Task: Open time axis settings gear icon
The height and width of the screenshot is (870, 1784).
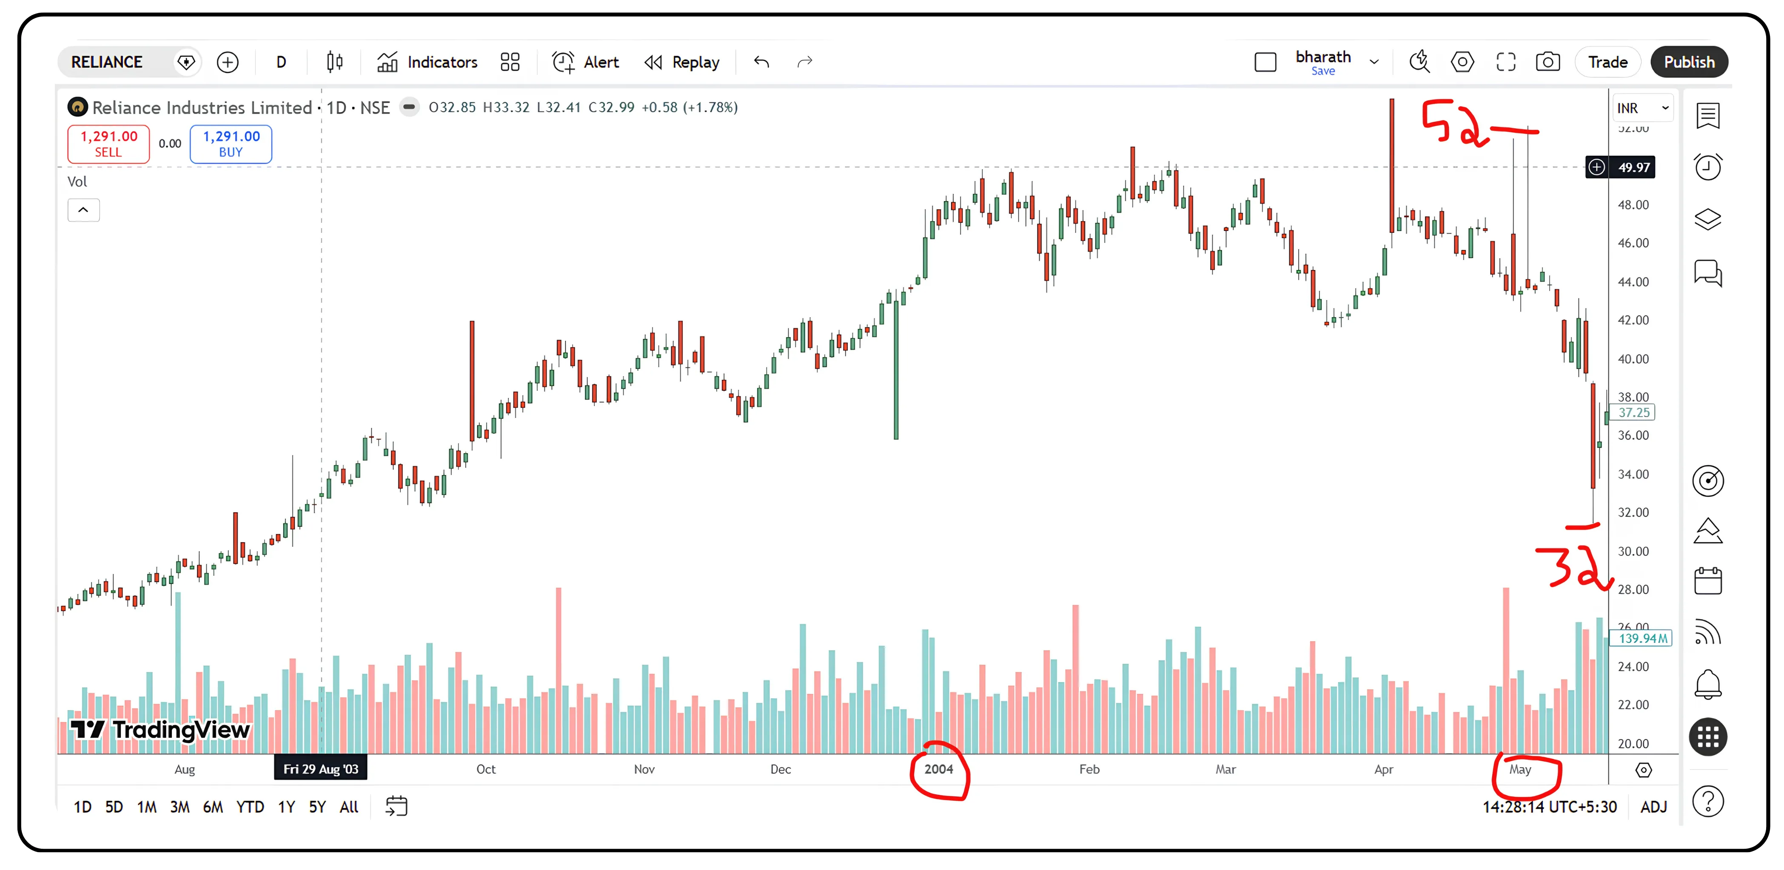Action: 1643,770
